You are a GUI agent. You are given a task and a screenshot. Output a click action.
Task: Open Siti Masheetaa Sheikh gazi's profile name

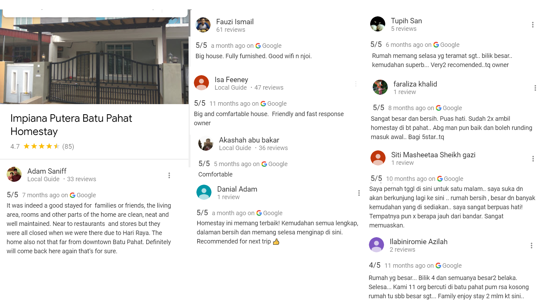click(x=433, y=155)
